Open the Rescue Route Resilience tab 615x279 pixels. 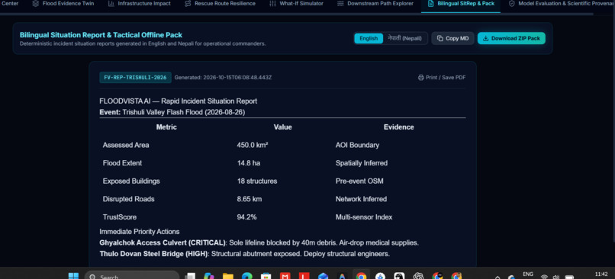220,4
